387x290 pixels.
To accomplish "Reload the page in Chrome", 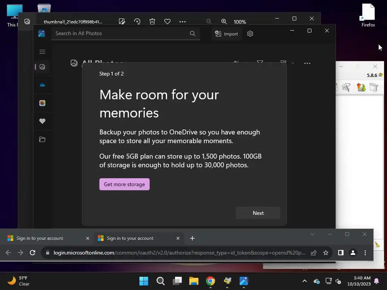I will (33, 253).
